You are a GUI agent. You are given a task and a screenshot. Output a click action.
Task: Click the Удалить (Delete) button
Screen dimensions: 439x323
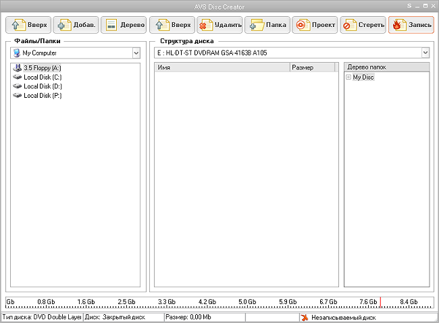tap(219, 25)
